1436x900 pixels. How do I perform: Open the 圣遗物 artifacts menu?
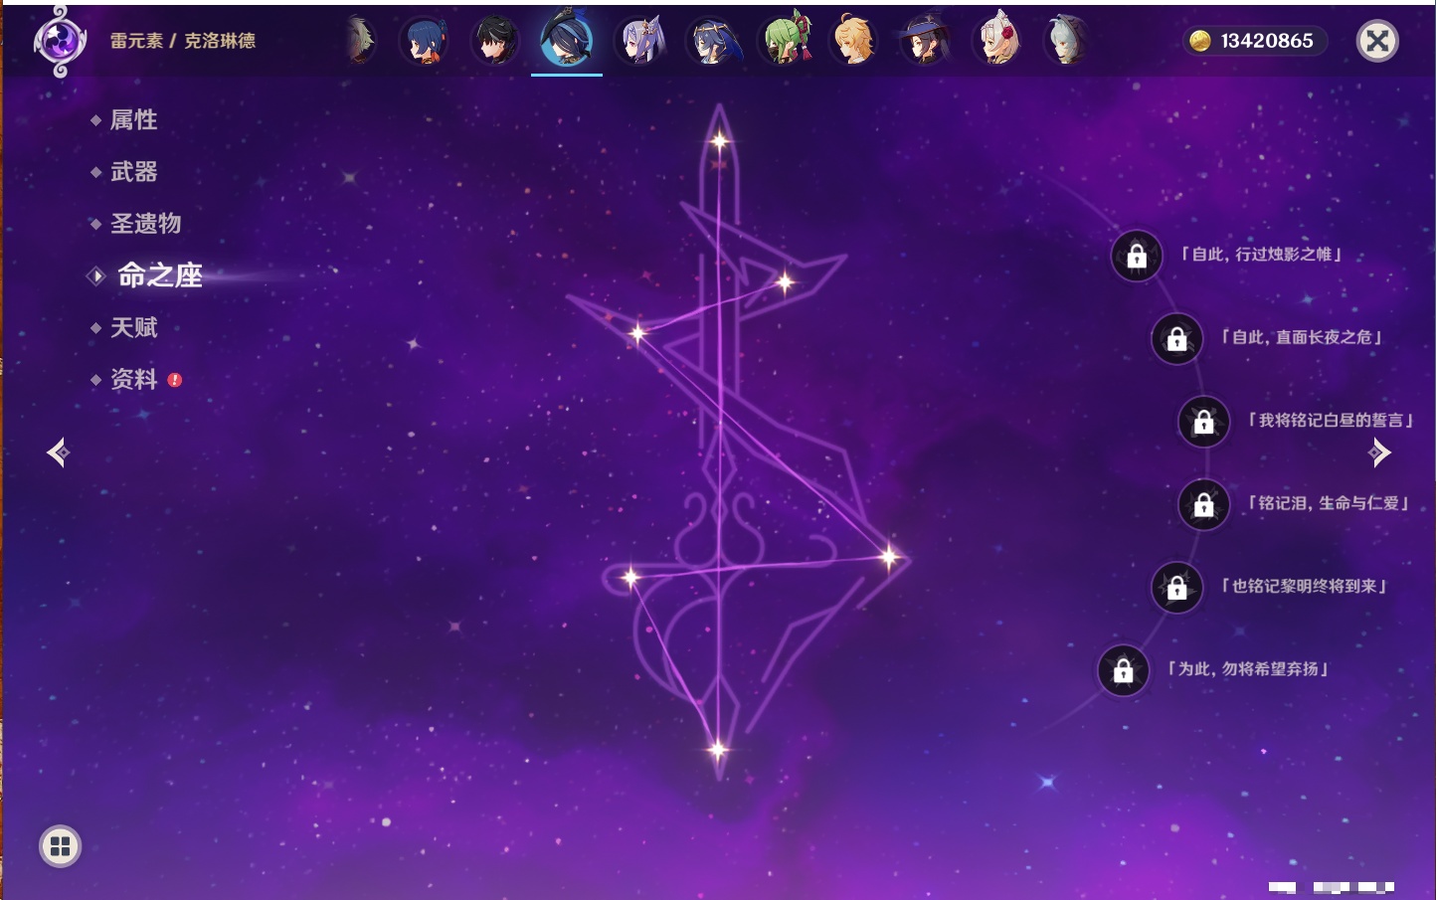(145, 224)
